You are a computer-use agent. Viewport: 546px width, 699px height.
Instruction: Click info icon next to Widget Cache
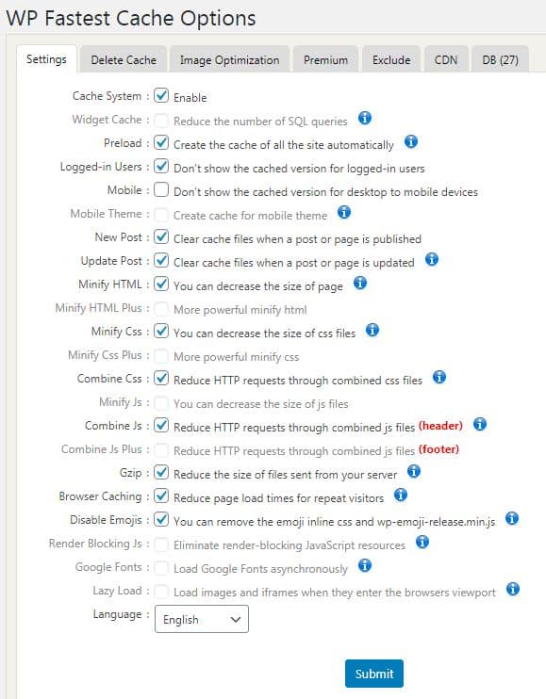pyautogui.click(x=365, y=118)
